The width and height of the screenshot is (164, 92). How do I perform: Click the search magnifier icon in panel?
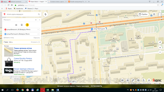point(39,14)
